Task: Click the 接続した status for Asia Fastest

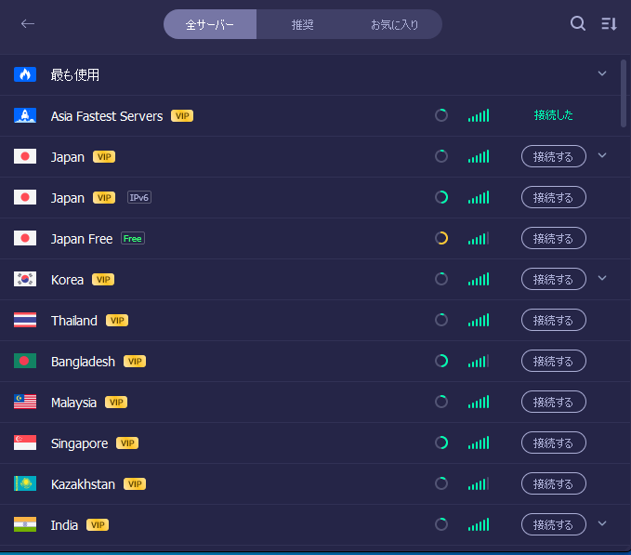Action: pos(554,116)
